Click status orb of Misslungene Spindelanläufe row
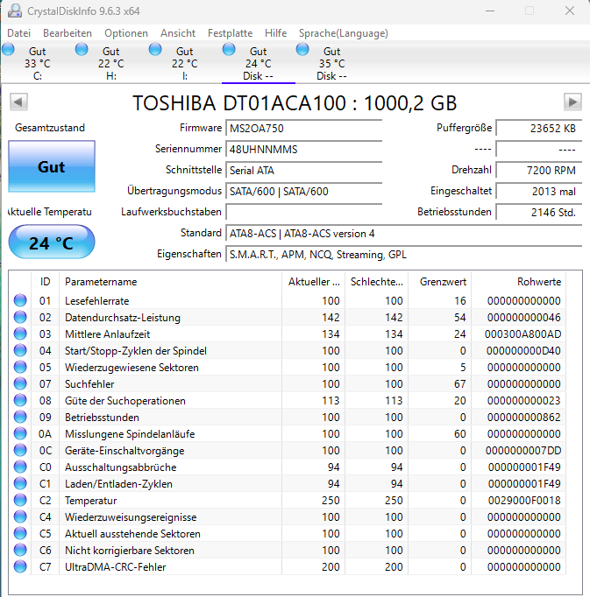The image size is (590, 597). coord(20,433)
